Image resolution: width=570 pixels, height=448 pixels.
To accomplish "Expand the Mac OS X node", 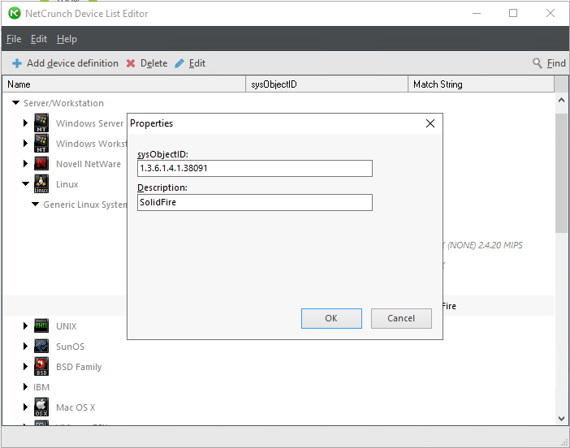I will tap(25, 407).
